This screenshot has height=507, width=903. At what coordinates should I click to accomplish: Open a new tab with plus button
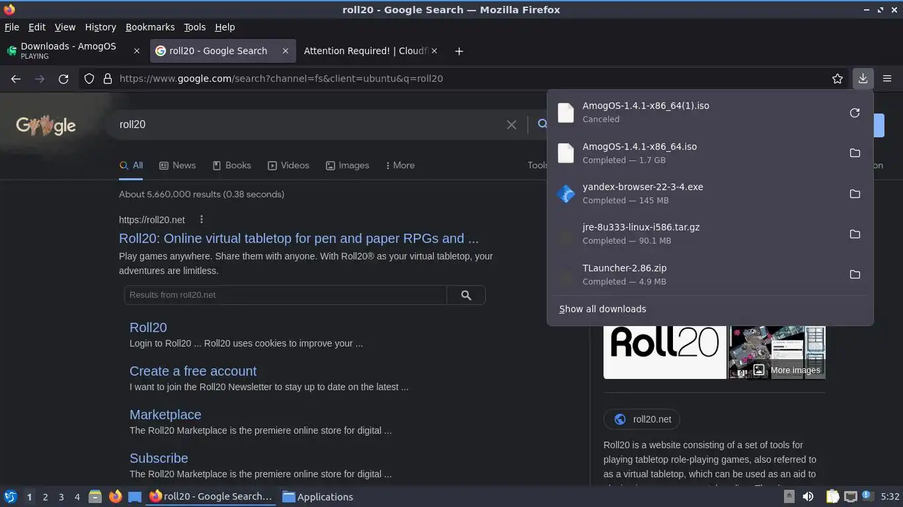point(459,51)
